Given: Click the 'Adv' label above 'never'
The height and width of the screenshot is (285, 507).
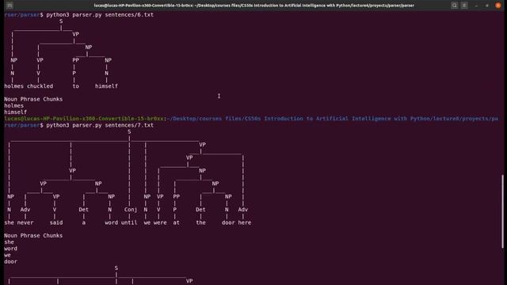Looking at the screenshot, I should click(25, 209).
